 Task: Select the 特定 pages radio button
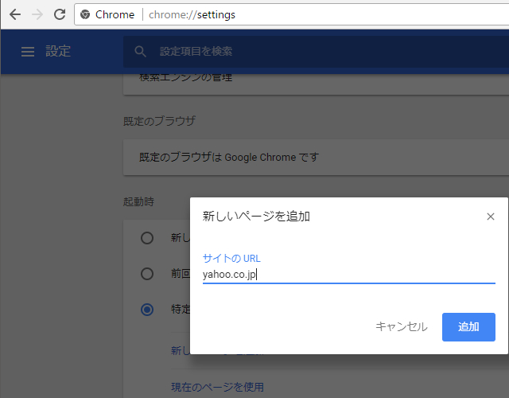point(147,310)
